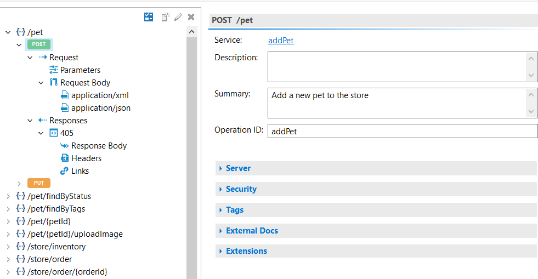This screenshot has height=279, width=538.
Task: Click the tree scrollbar up arrow
Action: [191, 32]
